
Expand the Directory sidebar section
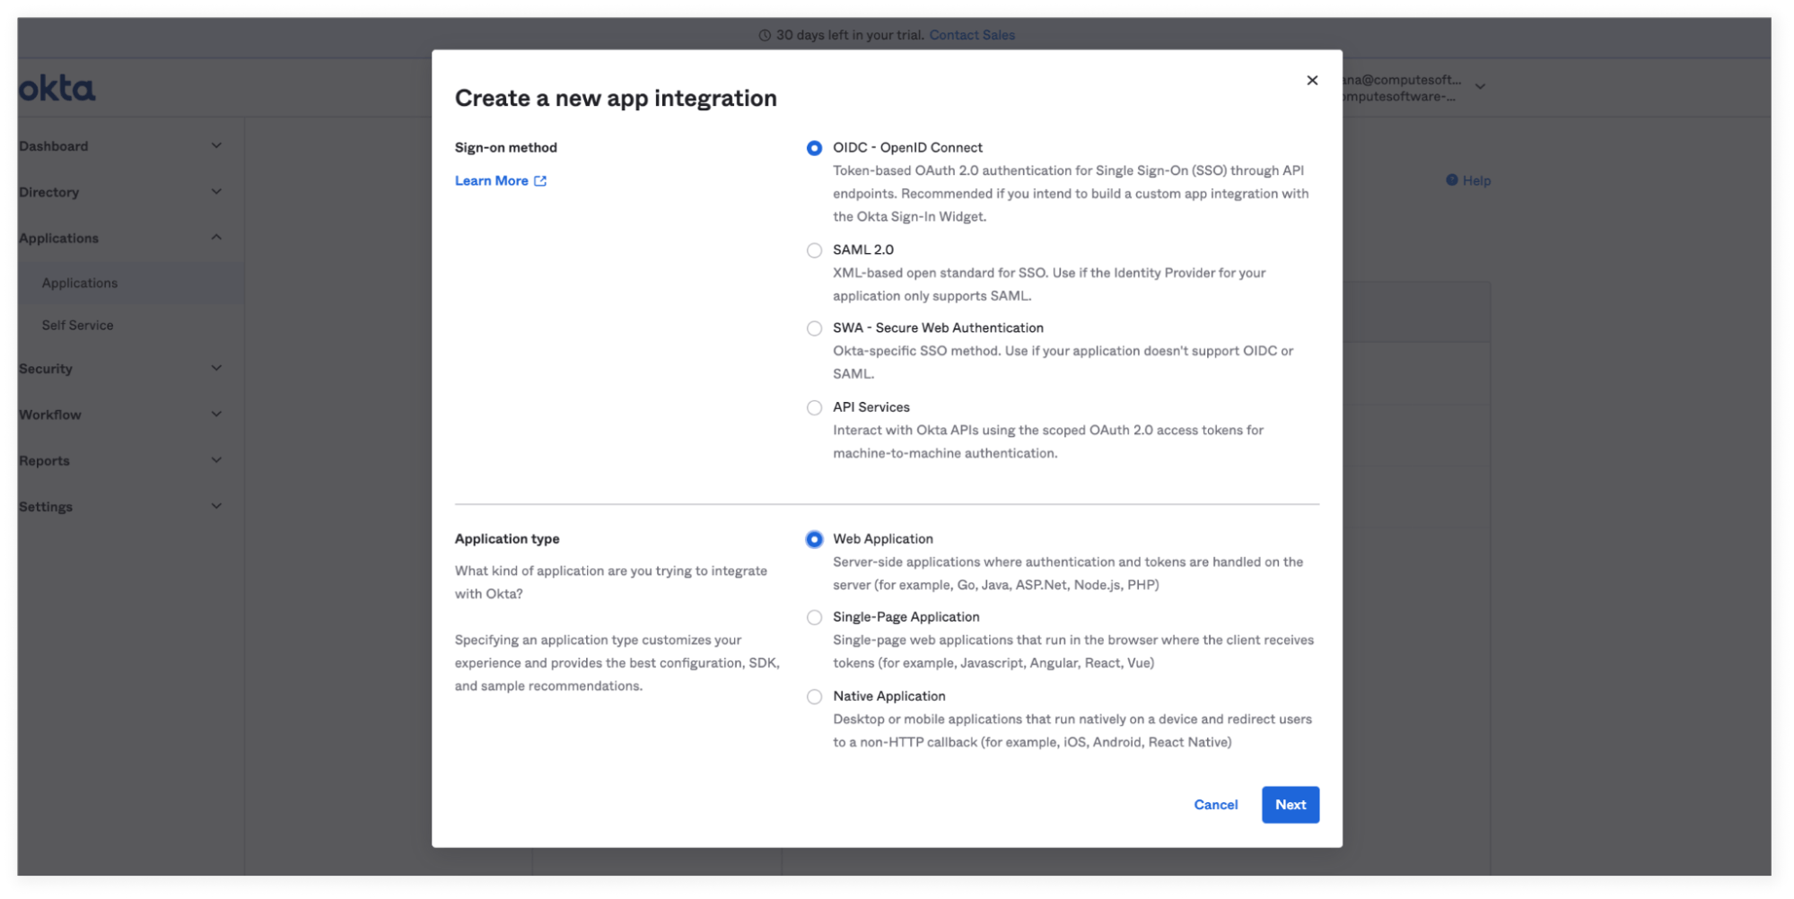pos(216,191)
